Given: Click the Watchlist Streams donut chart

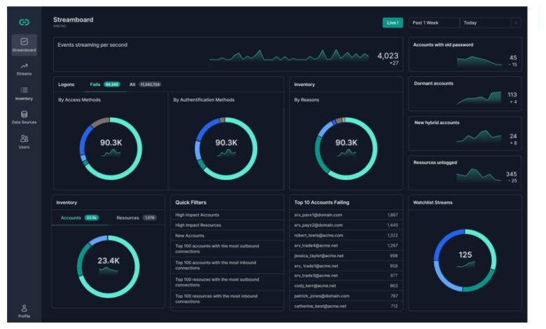Looking at the screenshot, I should (465, 259).
